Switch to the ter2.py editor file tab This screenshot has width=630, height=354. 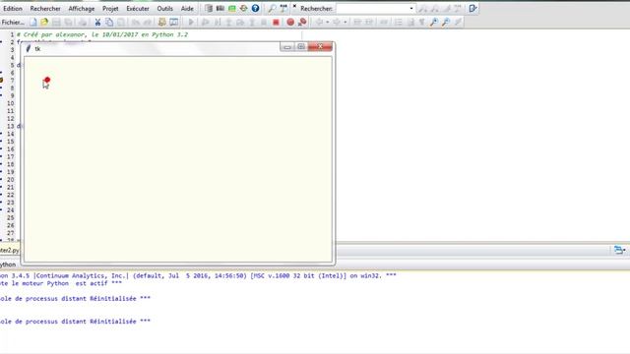[x=9, y=250]
